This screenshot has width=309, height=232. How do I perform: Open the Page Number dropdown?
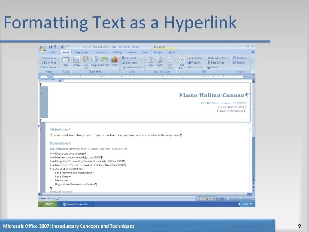(x=169, y=62)
